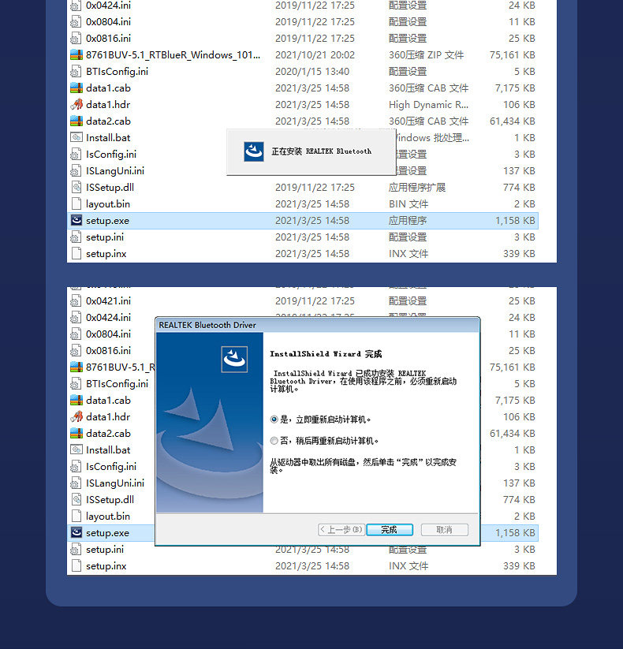Select 0x0816.ini name in upper list
This screenshot has width=623, height=649.
[109, 38]
